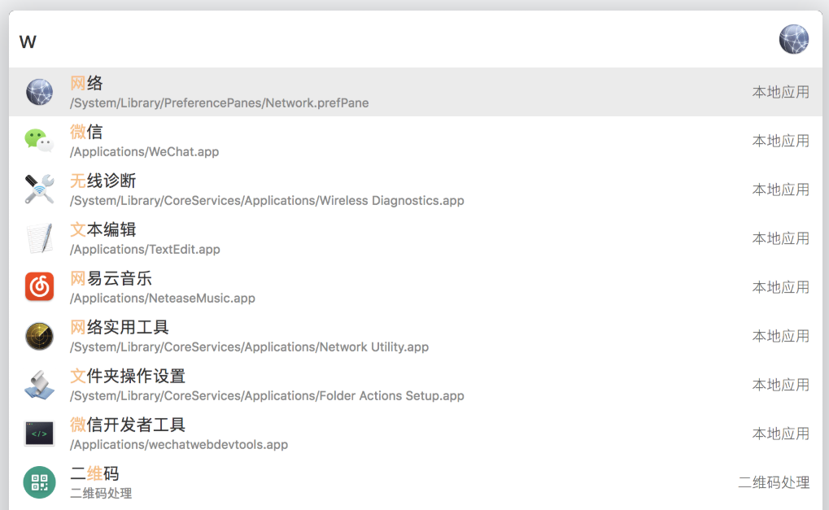This screenshot has height=510, width=829.
Task: Click the path /Applications/WeChat.app
Action: tap(144, 151)
